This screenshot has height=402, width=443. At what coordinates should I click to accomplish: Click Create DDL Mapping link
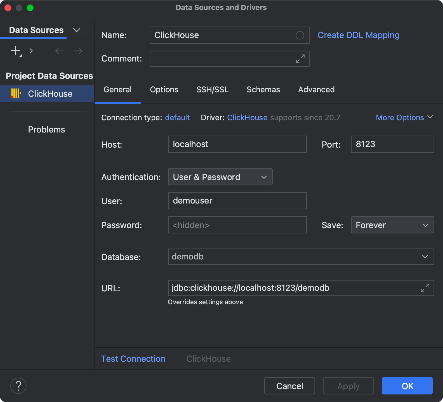click(x=359, y=35)
